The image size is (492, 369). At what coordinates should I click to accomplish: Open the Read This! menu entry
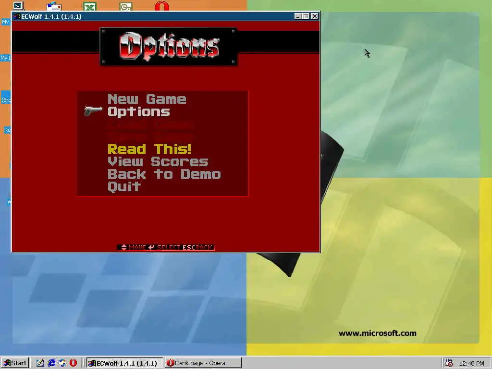coord(149,149)
